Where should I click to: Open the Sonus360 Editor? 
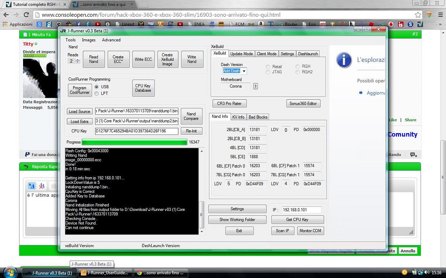303,103
